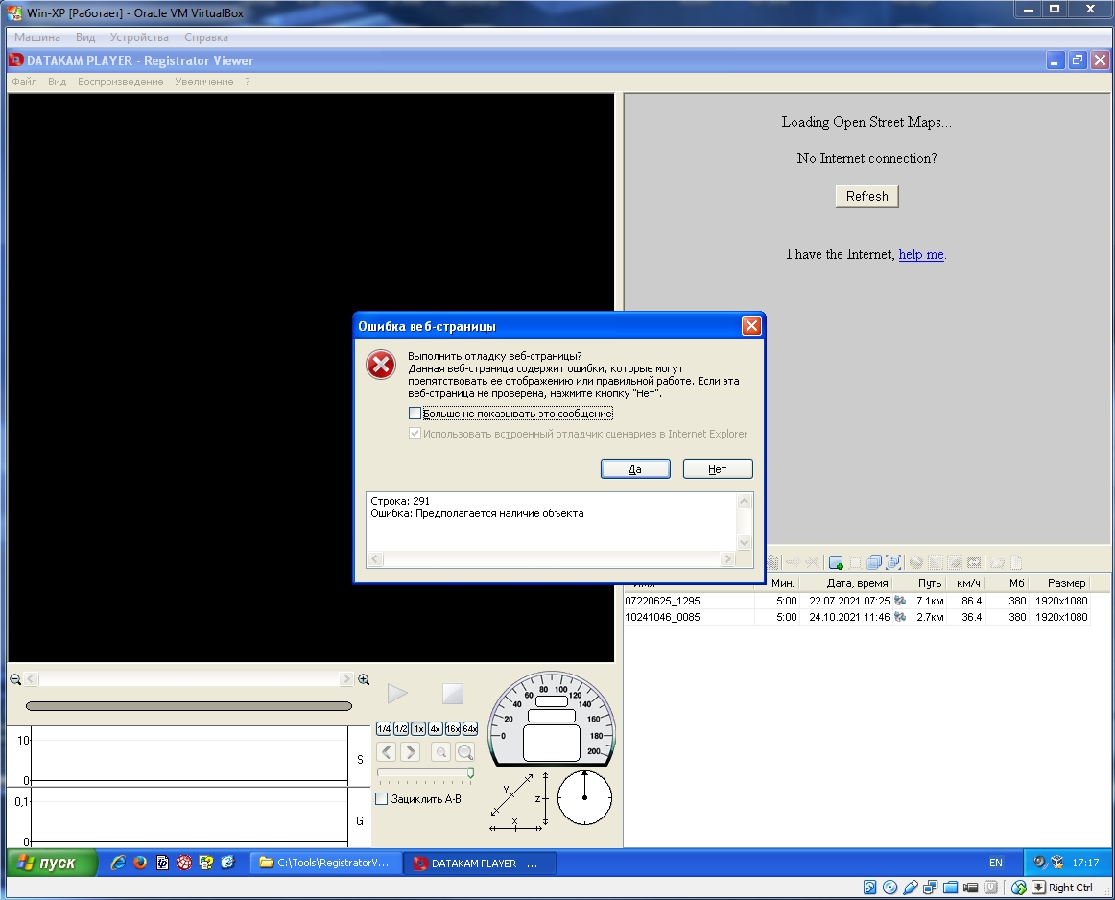Open Firefox from quick launch

point(140,863)
